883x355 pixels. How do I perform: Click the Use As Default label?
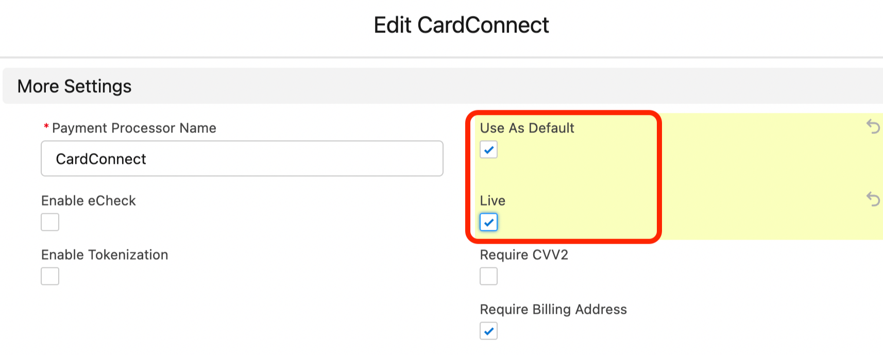[527, 128]
